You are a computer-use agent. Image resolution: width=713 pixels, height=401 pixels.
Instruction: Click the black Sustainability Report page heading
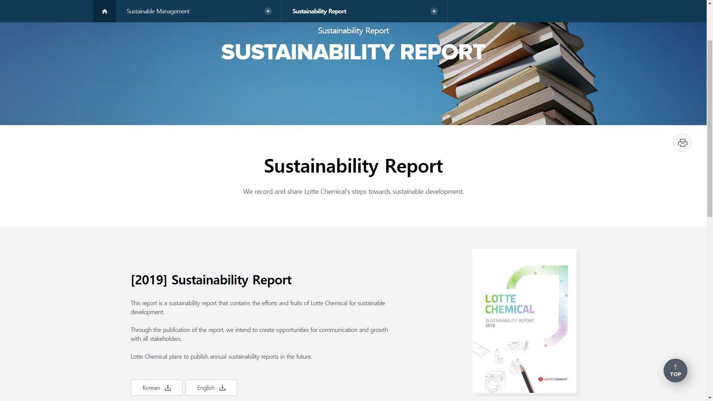coord(353,166)
